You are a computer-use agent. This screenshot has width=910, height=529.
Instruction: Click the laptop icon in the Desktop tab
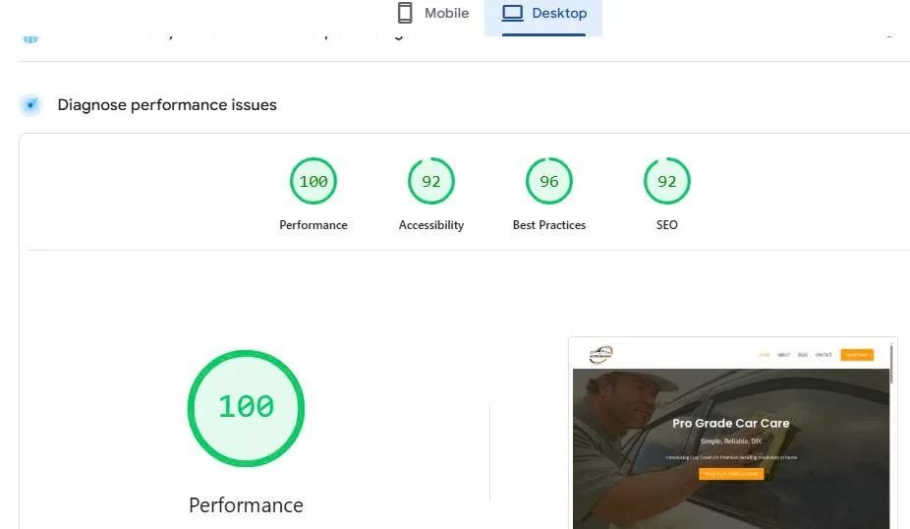[x=512, y=13]
